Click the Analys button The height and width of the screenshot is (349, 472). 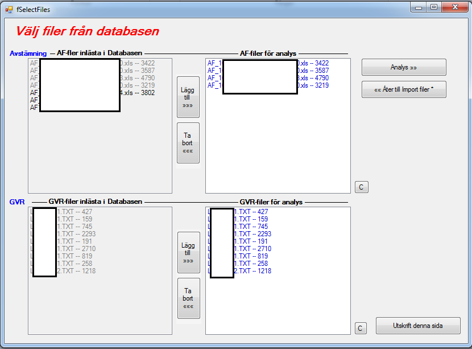[x=404, y=67]
